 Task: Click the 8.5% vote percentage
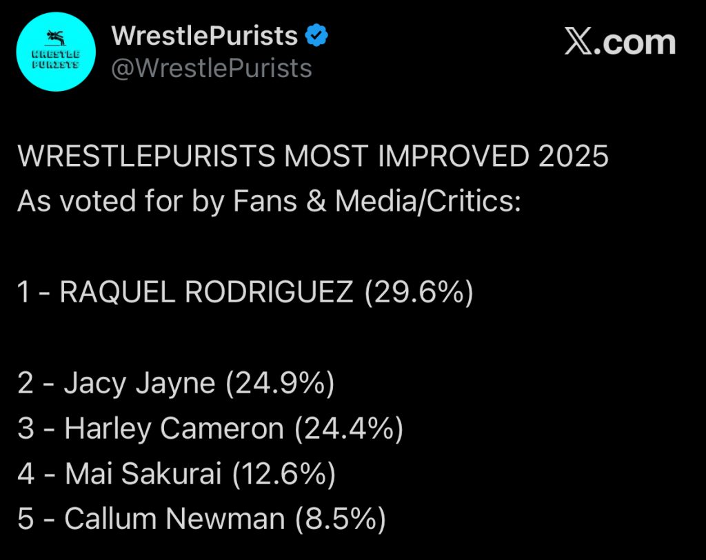(x=340, y=519)
